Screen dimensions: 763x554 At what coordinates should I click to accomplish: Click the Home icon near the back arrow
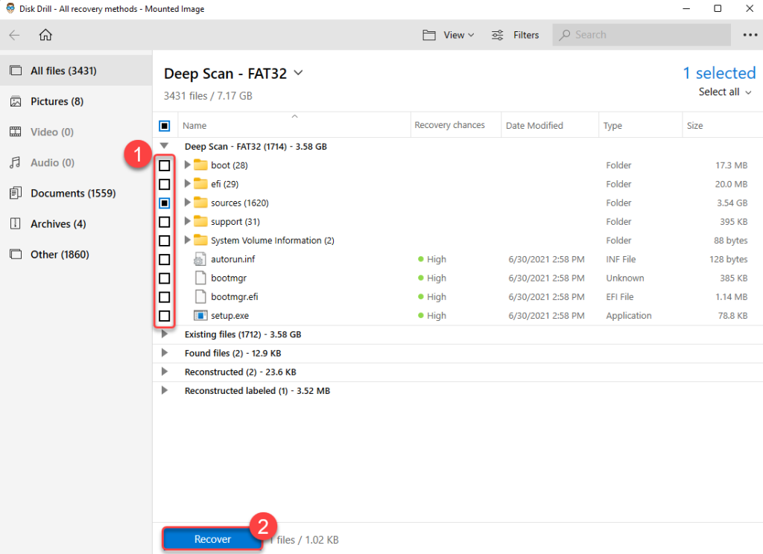[45, 34]
